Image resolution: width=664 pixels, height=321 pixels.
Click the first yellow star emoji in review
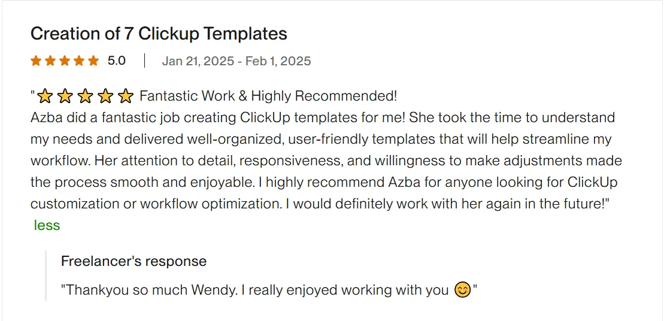coord(46,96)
